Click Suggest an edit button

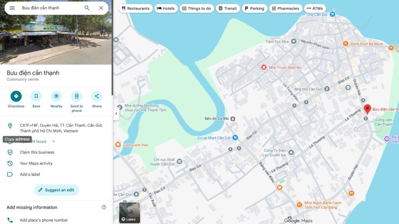click(56, 190)
